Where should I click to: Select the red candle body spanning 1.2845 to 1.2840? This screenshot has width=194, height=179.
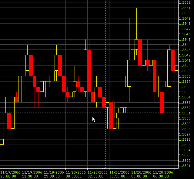(140, 52)
